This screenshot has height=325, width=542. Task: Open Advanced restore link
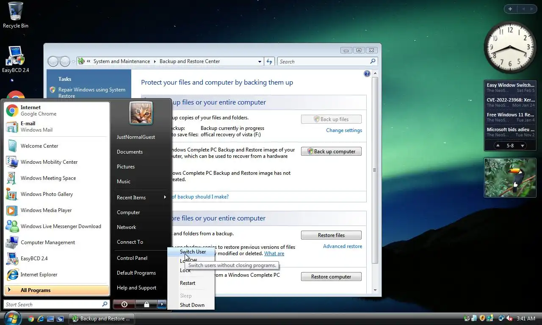tap(343, 246)
